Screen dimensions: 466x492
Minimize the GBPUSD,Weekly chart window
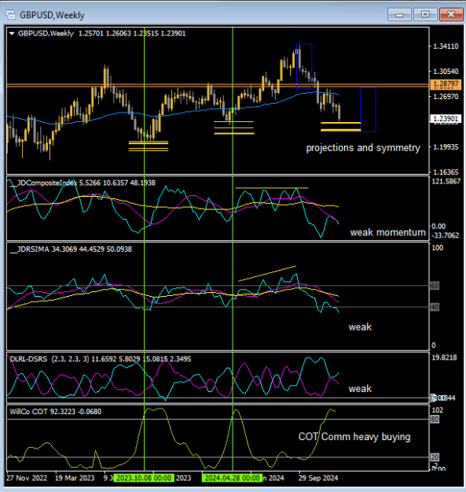click(399, 15)
